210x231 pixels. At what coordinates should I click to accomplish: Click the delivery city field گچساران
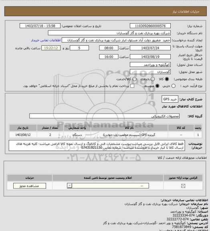pos(150,72)
